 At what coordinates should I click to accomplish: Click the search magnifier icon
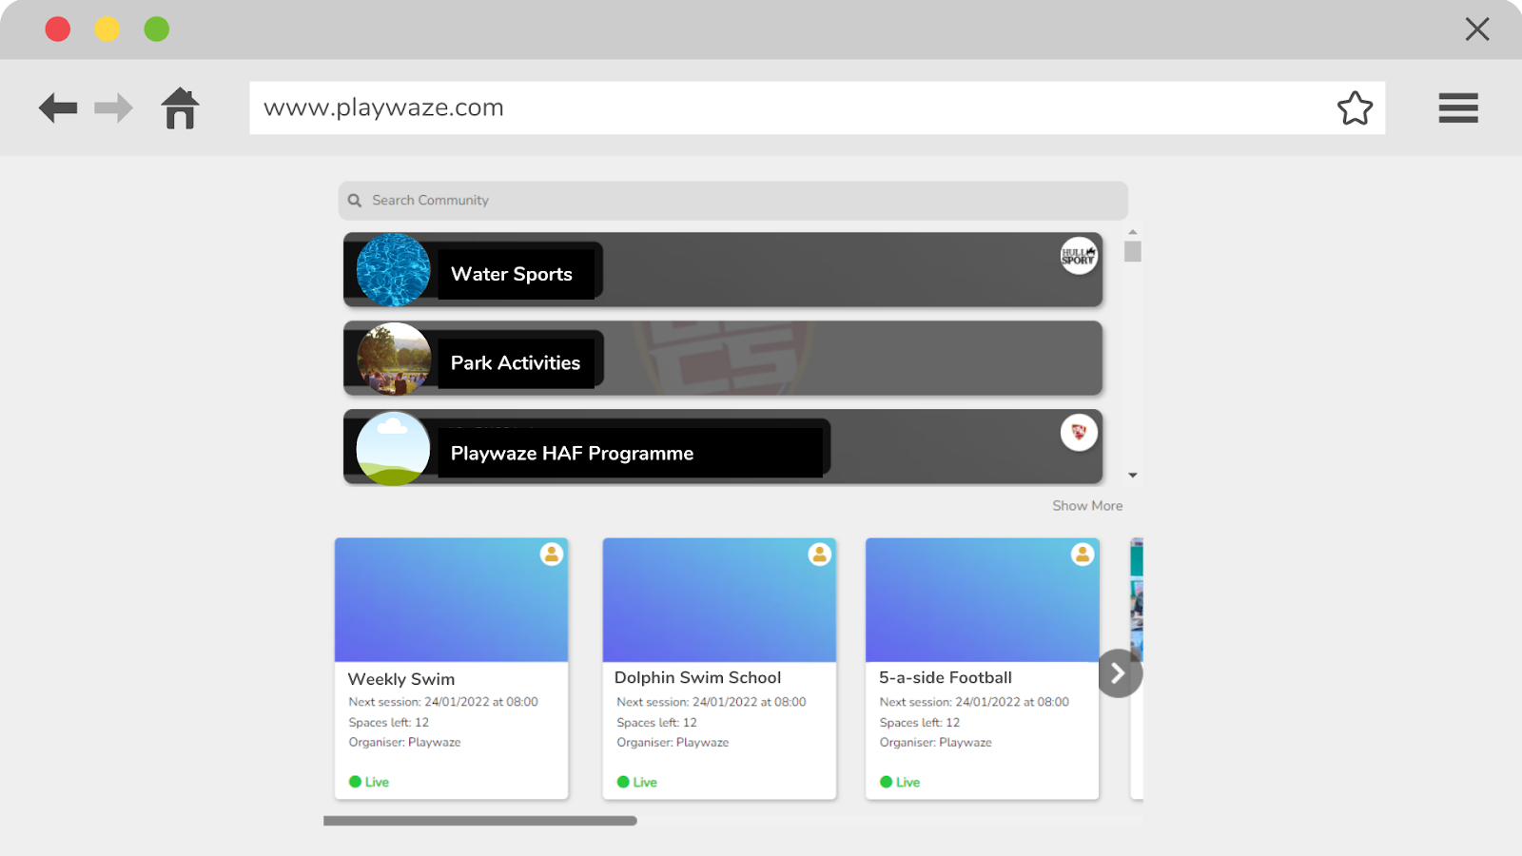point(355,201)
